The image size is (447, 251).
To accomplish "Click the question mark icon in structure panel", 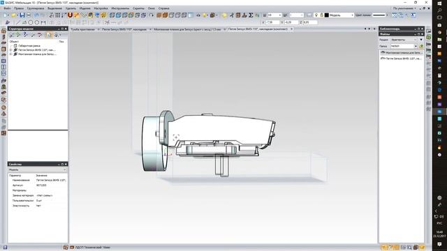I will pyautogui.click(x=25, y=35).
